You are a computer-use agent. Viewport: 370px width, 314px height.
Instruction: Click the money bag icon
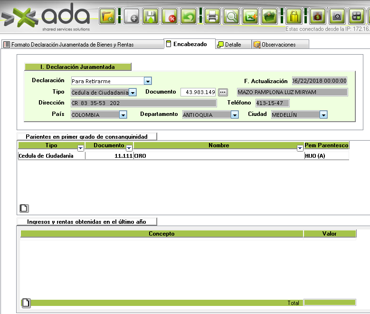point(319,16)
